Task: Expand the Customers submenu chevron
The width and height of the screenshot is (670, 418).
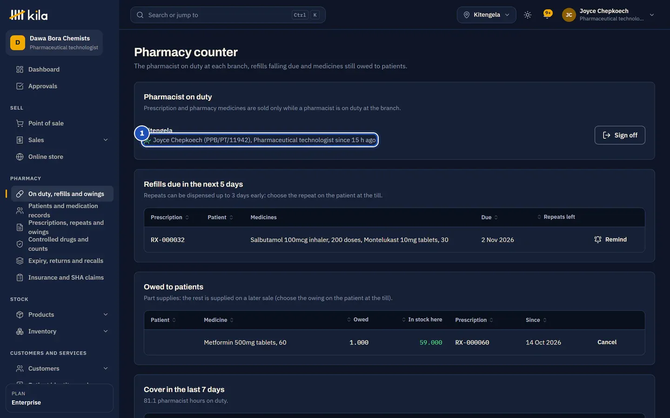Action: 106,369
